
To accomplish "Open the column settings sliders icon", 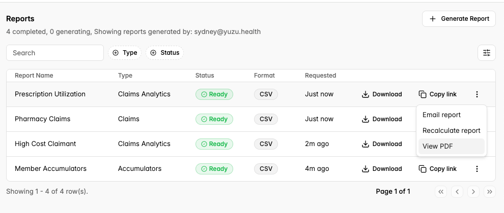I will point(487,53).
